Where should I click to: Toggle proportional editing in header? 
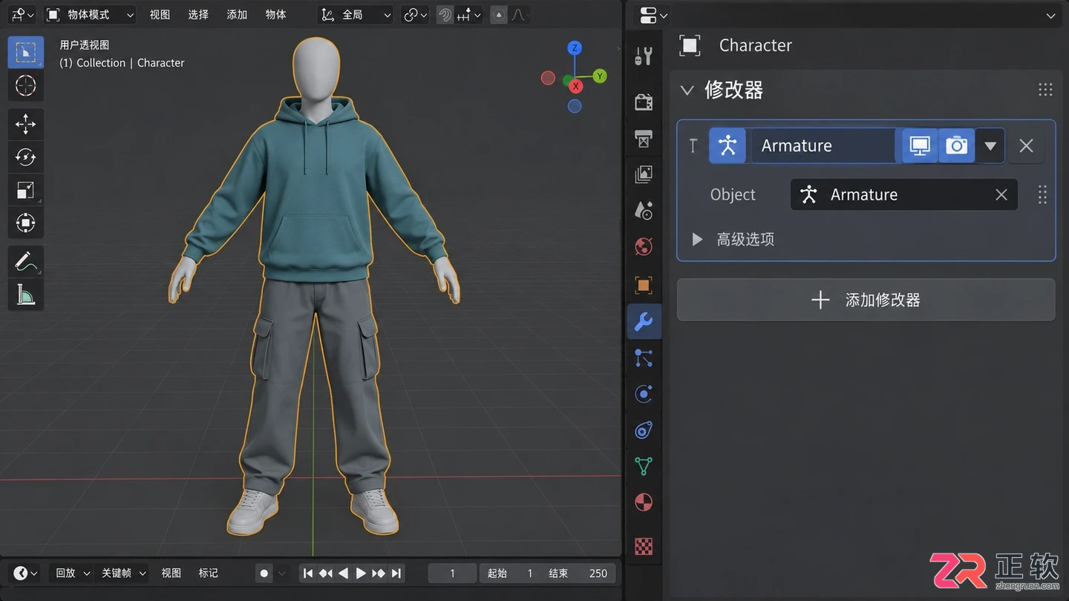pos(500,15)
